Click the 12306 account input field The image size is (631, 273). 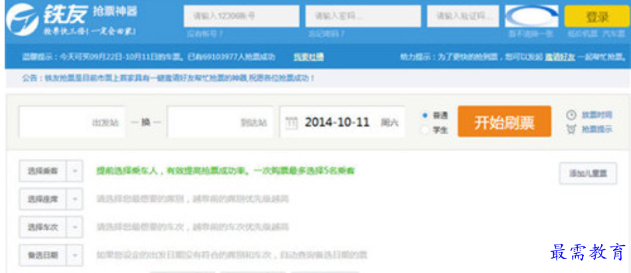(x=242, y=16)
